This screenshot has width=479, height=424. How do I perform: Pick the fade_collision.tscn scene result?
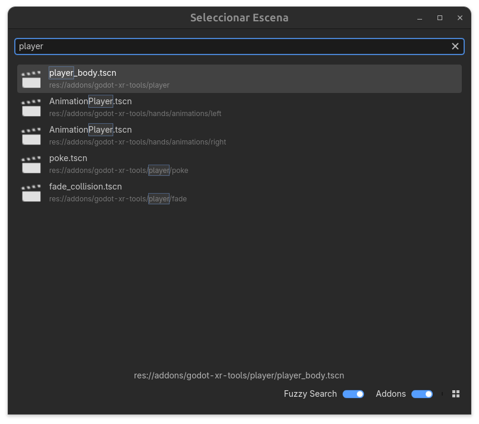pos(85,187)
